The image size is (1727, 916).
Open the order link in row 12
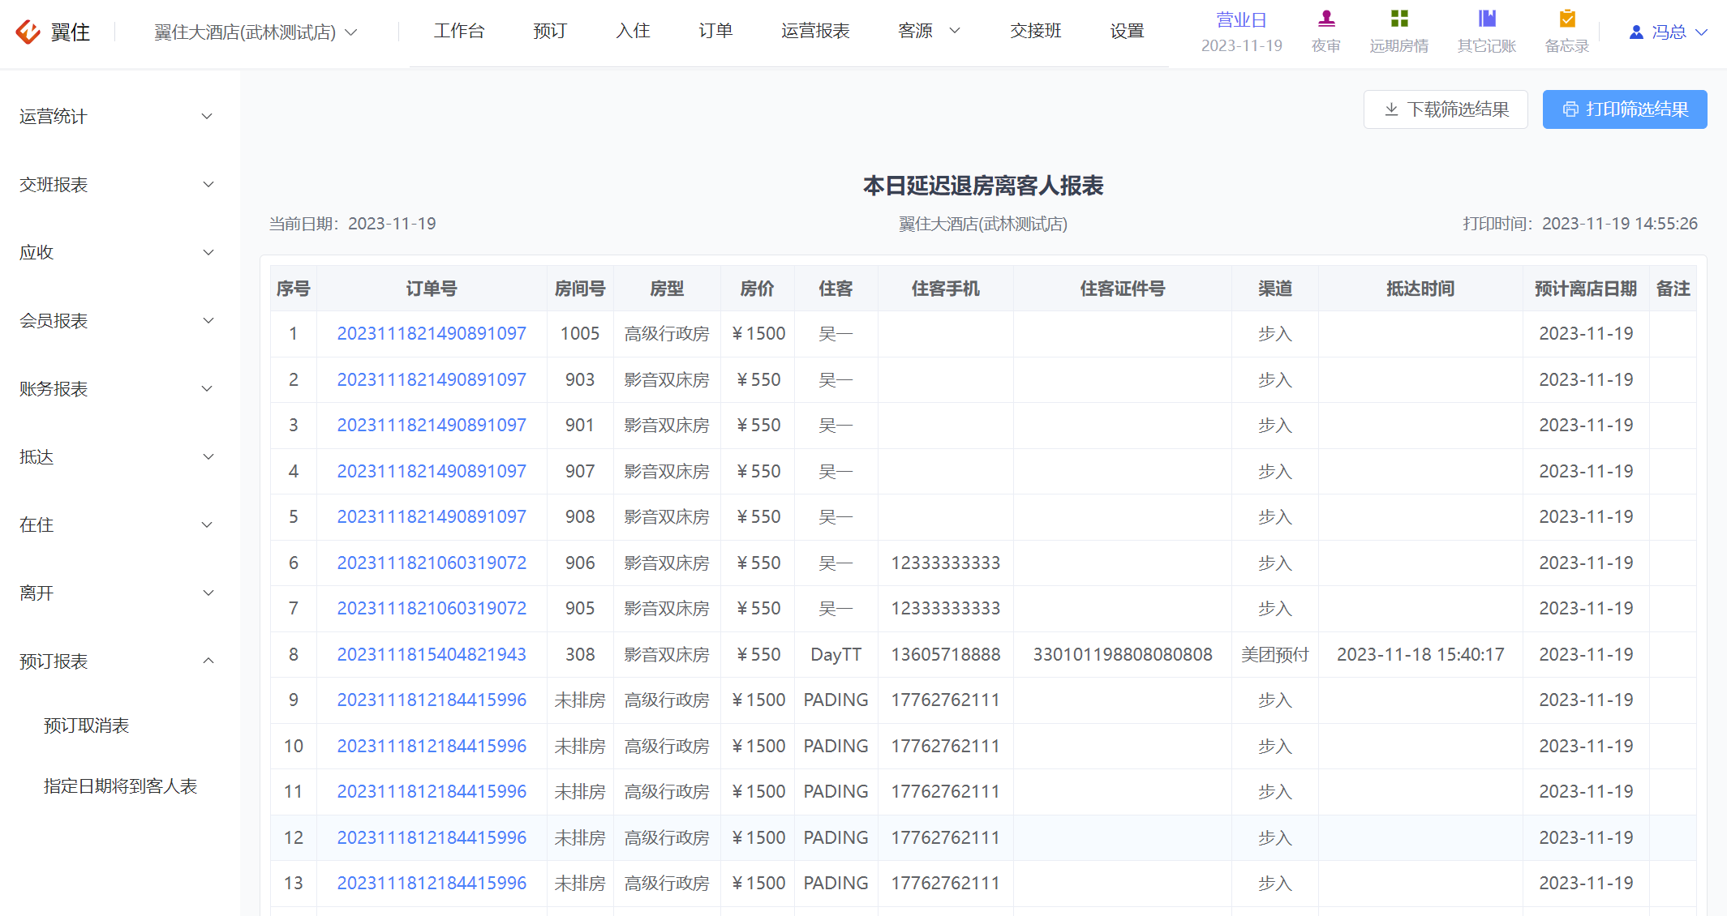click(x=432, y=837)
